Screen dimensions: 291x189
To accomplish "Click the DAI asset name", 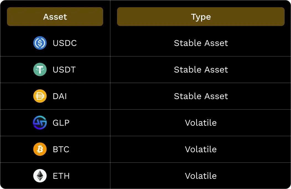I will [60, 96].
